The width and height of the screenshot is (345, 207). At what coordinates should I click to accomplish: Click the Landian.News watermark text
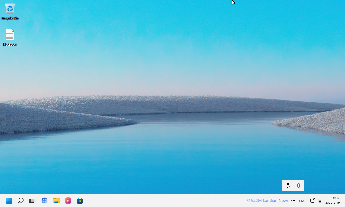[x=276, y=201]
